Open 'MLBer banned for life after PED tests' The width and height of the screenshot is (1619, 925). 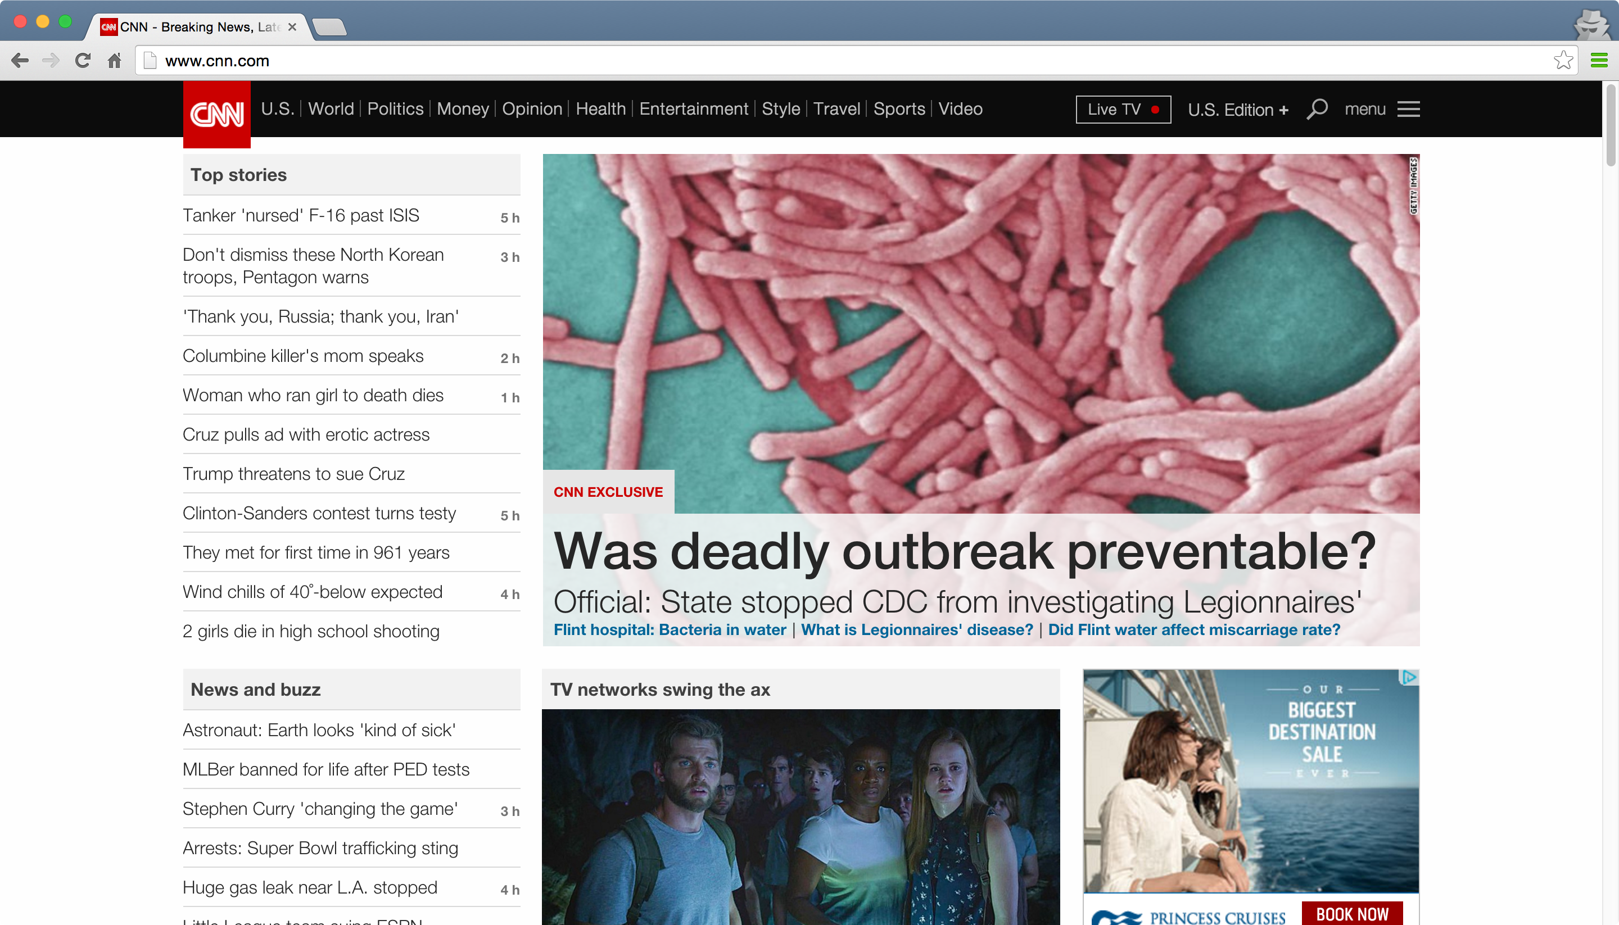click(326, 770)
